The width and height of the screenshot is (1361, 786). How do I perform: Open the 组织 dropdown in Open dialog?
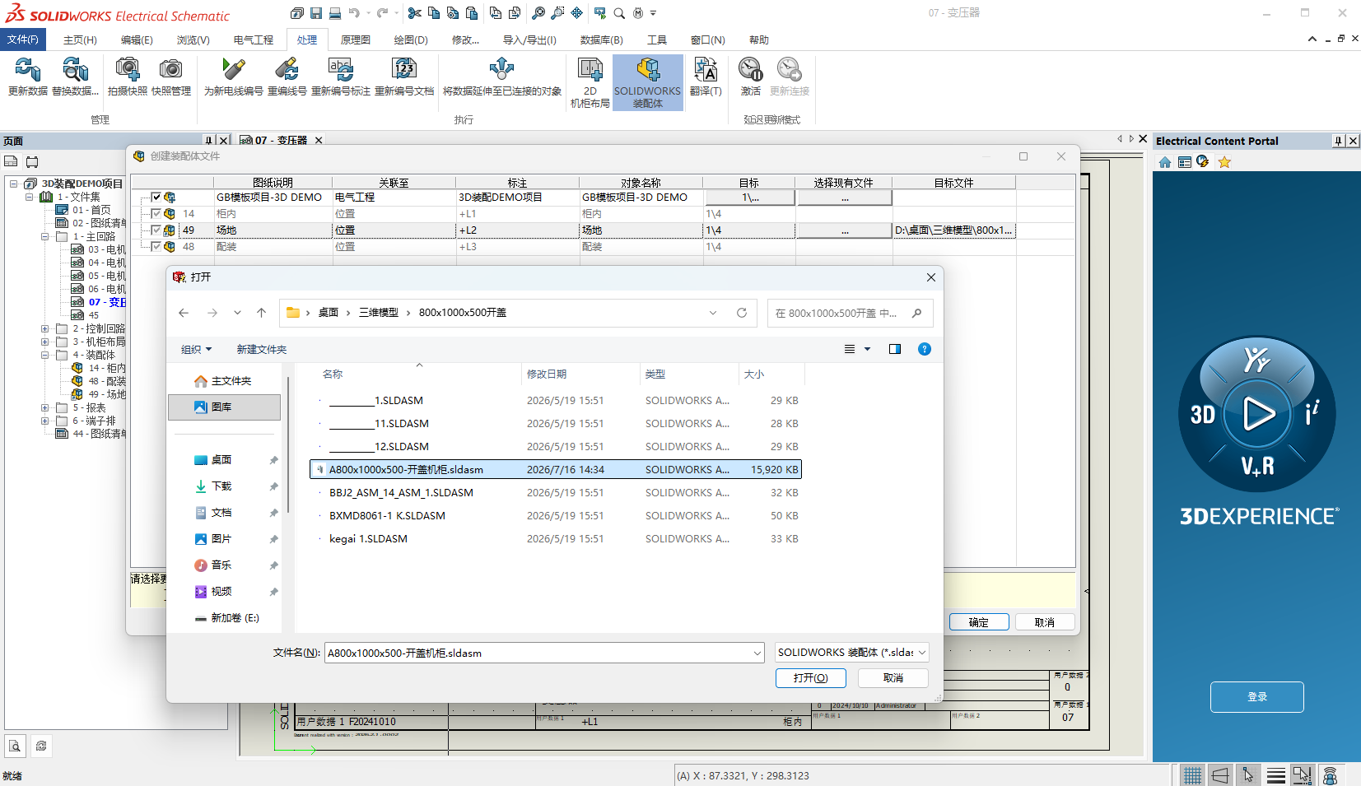click(196, 350)
